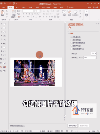Open the Insert ribbon tab
The width and height of the screenshot is (100, 134).
click(x=17, y=8)
